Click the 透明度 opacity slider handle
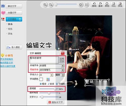This screenshot has width=126, height=106. coord(55,89)
